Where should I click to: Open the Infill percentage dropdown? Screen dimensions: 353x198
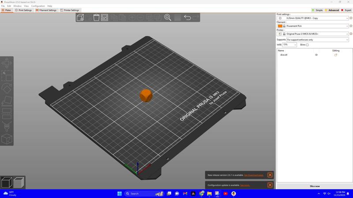point(289,45)
